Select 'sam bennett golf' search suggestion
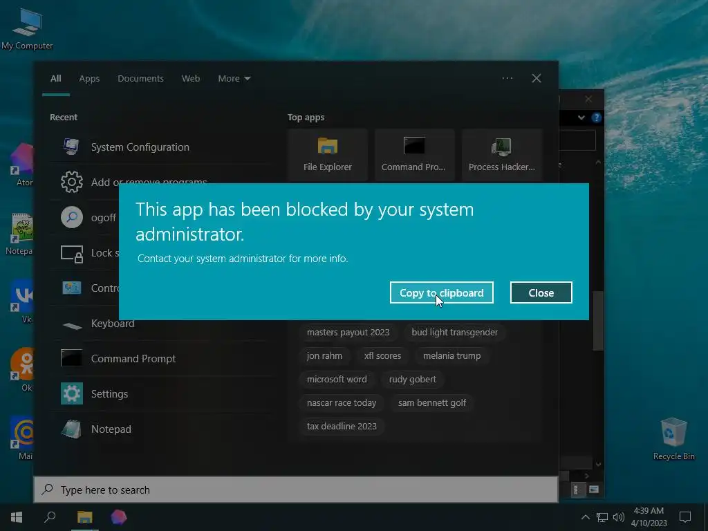Screen dimensions: 708x531 pos(431,402)
